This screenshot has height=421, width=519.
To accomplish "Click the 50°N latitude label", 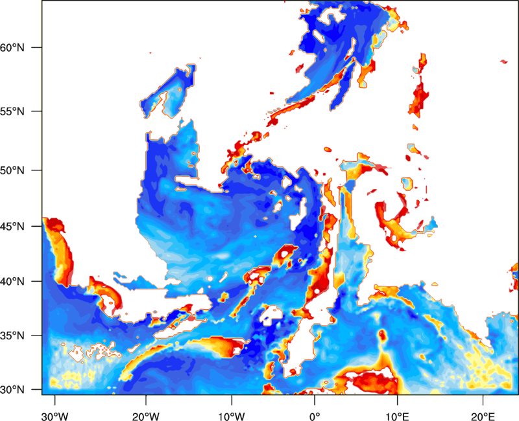I will coord(12,170).
